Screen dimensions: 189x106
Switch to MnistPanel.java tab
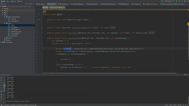[63, 4]
